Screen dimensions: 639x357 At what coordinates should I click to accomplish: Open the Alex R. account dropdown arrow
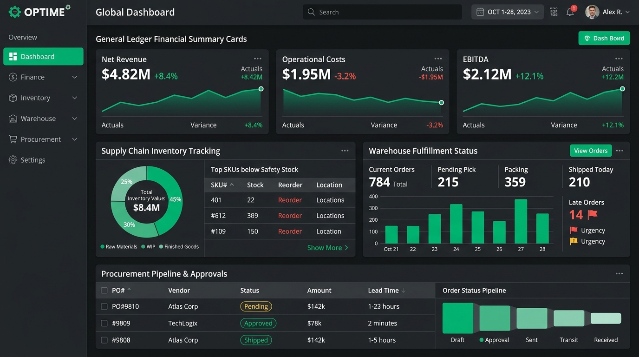pos(628,12)
